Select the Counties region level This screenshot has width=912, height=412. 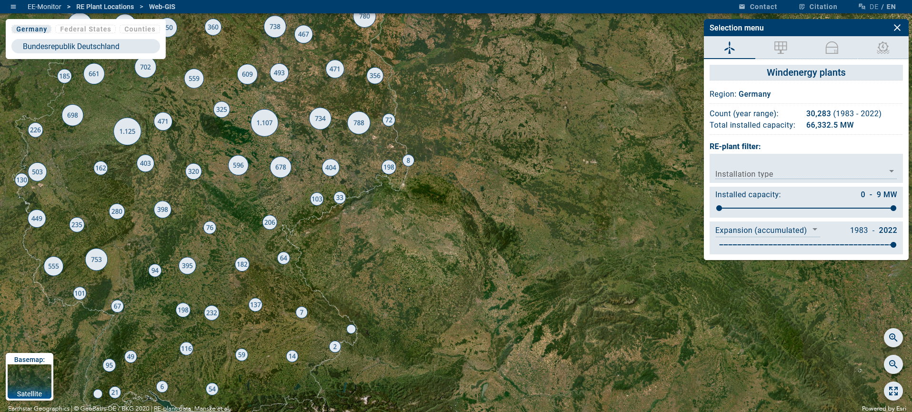coord(140,29)
